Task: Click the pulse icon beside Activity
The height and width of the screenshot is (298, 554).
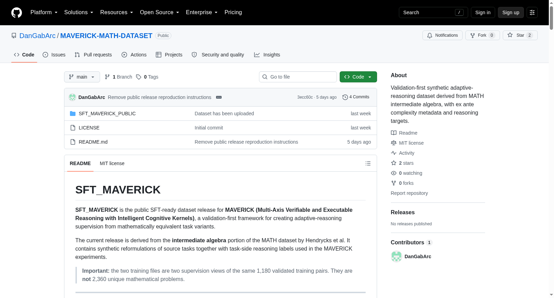Action: click(x=394, y=153)
